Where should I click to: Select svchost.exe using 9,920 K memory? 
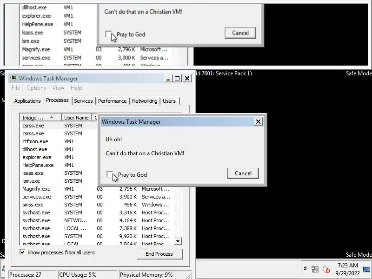point(97,236)
